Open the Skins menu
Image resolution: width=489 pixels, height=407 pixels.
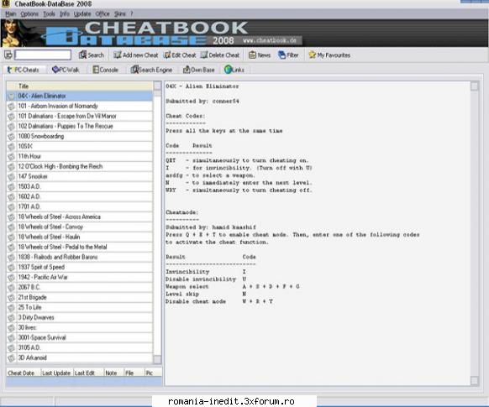click(120, 14)
